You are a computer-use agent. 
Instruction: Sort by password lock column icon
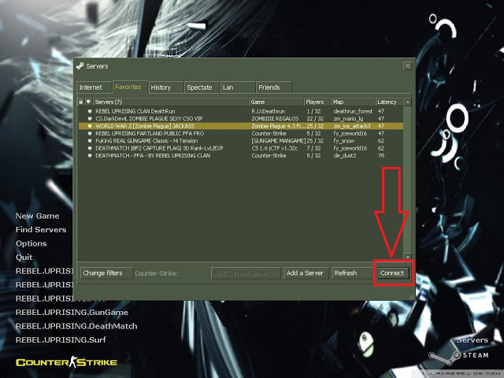point(81,102)
